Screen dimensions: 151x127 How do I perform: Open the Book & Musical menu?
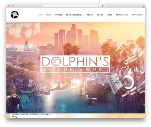click(x=73, y=15)
